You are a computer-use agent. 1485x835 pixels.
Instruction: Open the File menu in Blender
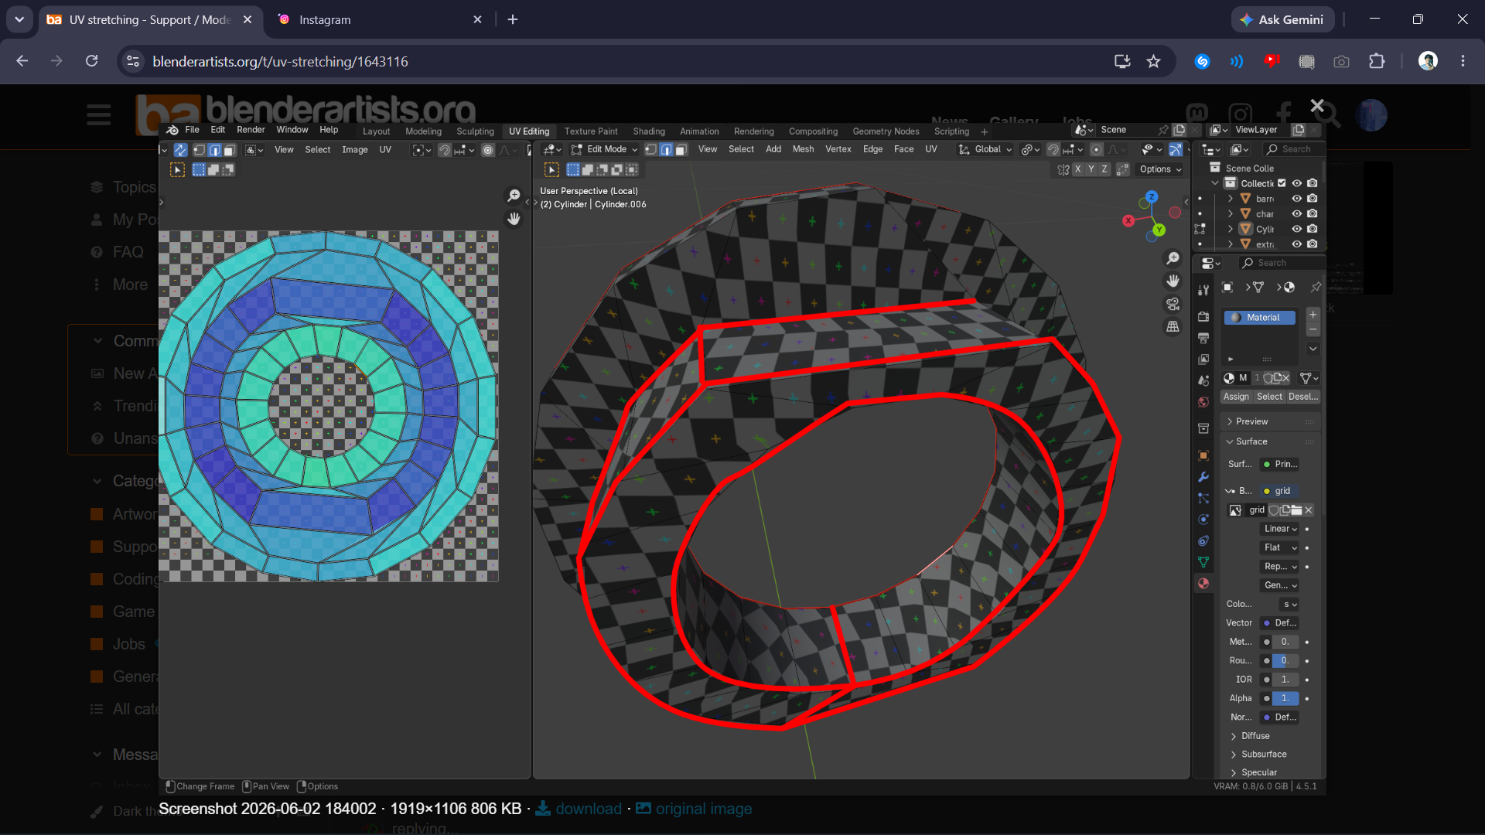pyautogui.click(x=192, y=130)
